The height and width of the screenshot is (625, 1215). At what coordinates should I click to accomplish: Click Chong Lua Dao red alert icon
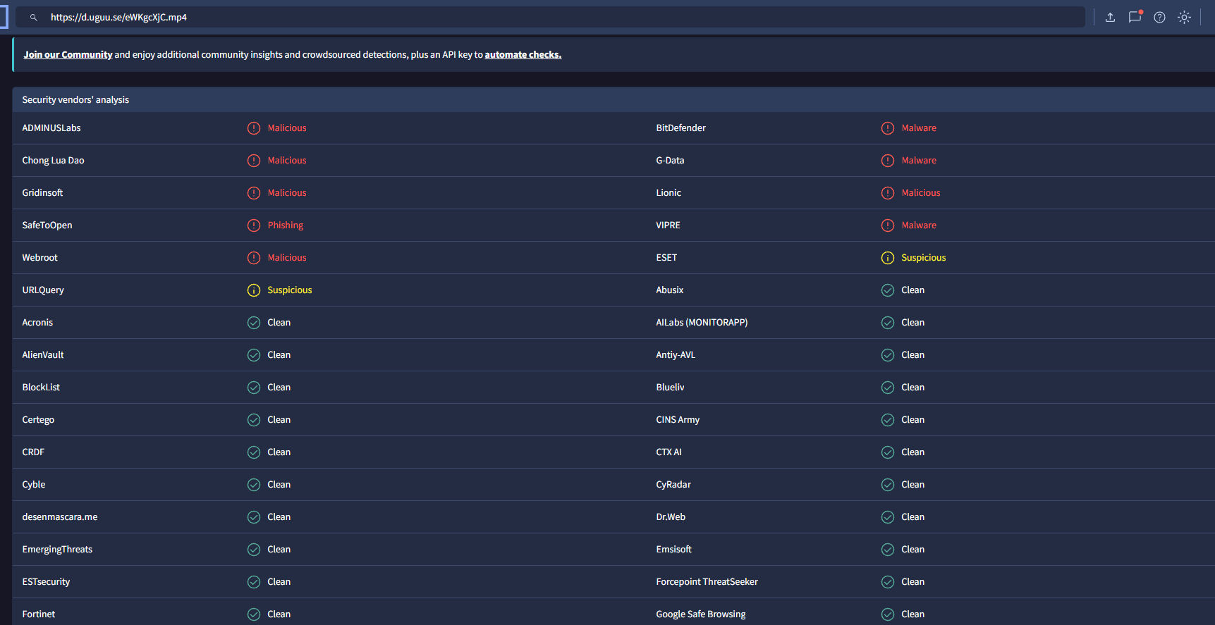(254, 161)
